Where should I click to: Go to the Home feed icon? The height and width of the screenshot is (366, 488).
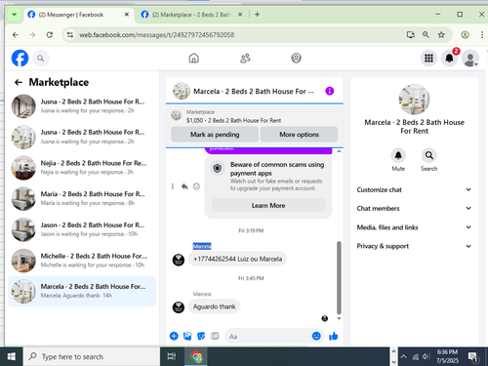[x=194, y=59]
